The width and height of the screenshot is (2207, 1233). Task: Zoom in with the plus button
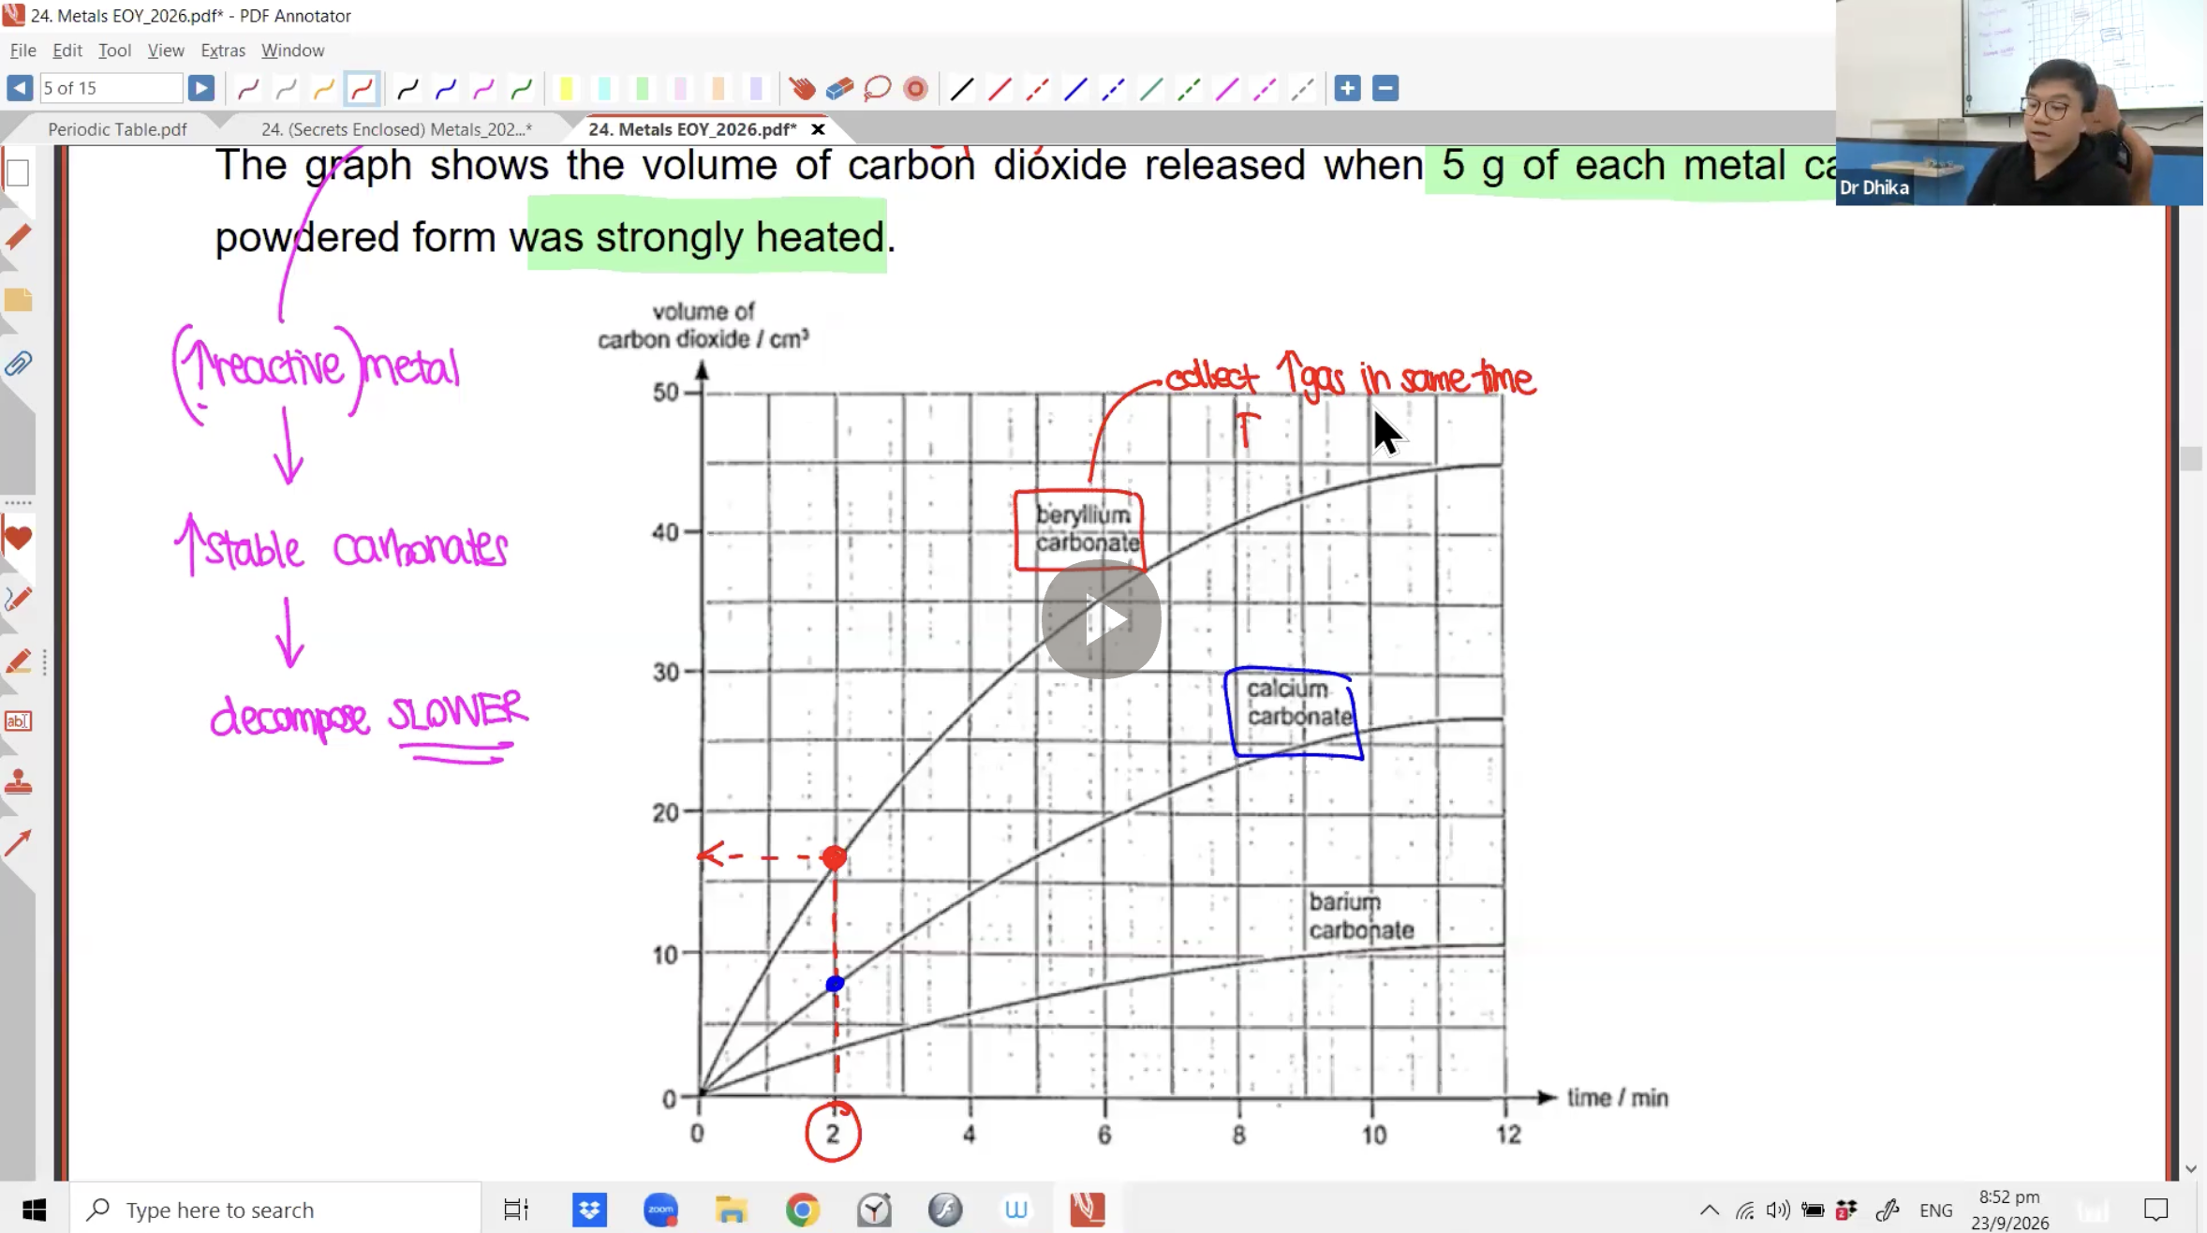tap(1347, 88)
